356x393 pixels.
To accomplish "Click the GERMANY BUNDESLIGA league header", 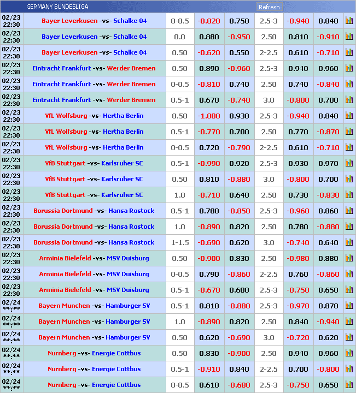I will pyautogui.click(x=57, y=7).
